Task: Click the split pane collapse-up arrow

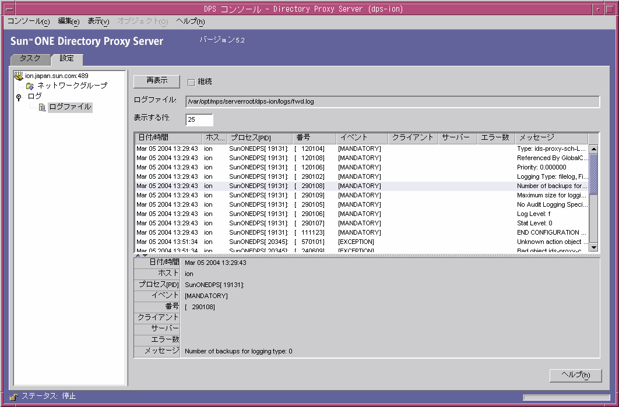Action: pyautogui.click(x=138, y=256)
